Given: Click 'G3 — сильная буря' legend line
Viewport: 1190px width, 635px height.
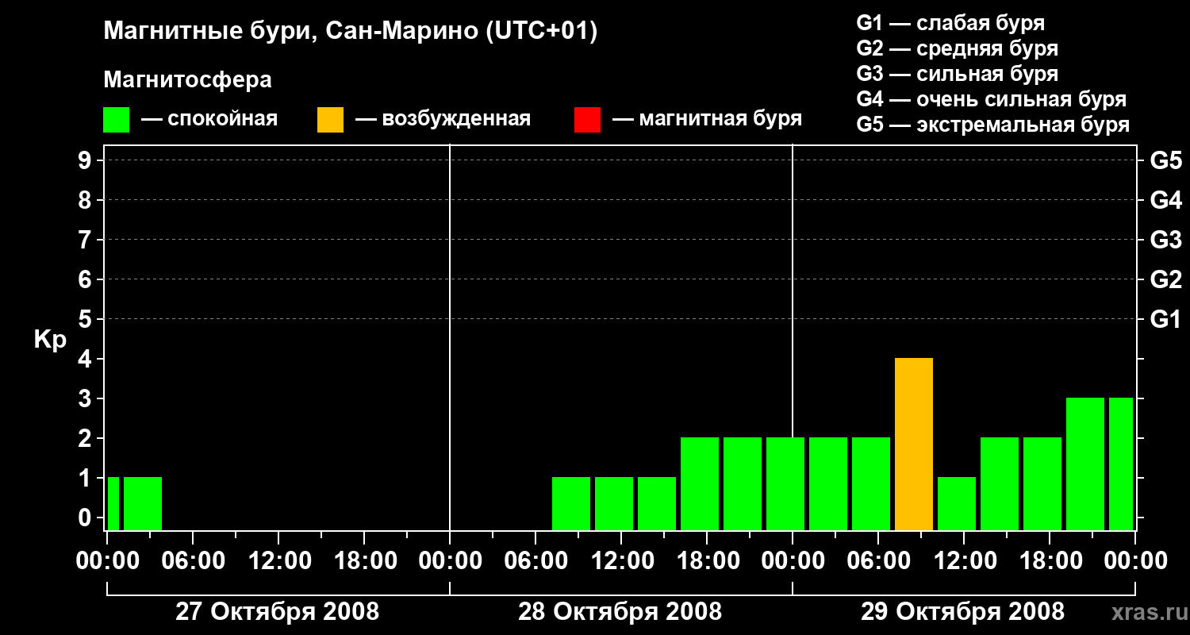Looking at the screenshot, I should 957,74.
